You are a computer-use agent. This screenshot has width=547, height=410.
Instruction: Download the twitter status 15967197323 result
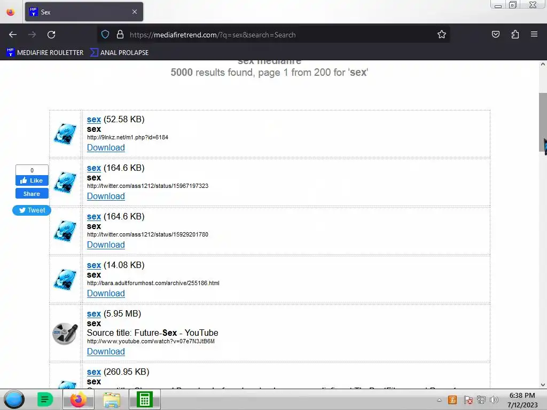coord(106,196)
